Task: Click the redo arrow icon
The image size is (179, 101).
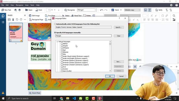Action: click(x=106, y=10)
